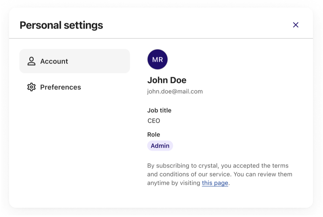
Task: Click the gear icon beside Preferences
Action: click(x=31, y=87)
